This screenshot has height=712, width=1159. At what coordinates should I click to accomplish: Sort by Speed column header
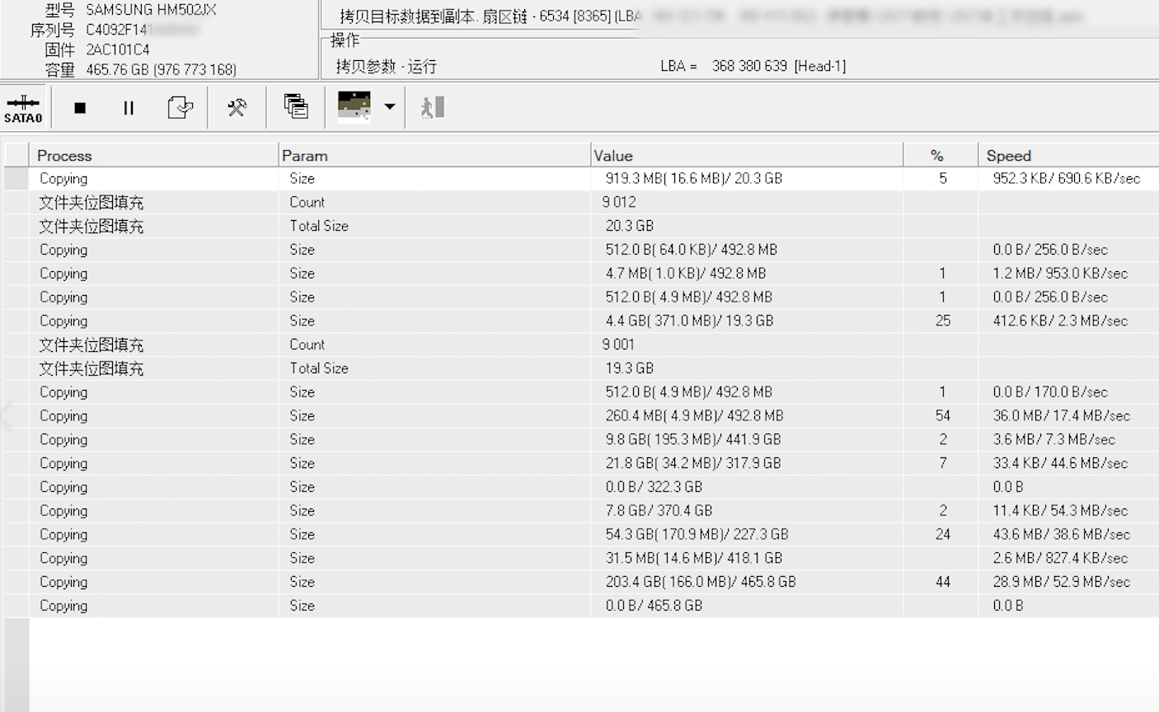(x=1068, y=156)
